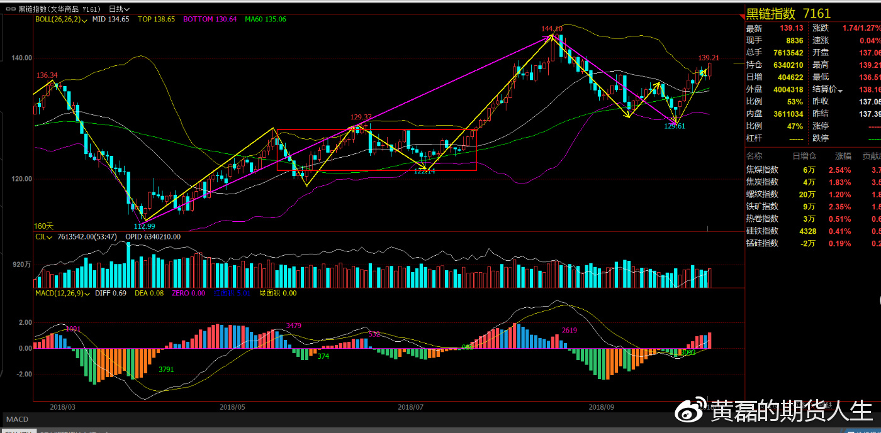This screenshot has width=881, height=433.
Task: Click the 2018/03 date axis label
Action: (x=62, y=407)
